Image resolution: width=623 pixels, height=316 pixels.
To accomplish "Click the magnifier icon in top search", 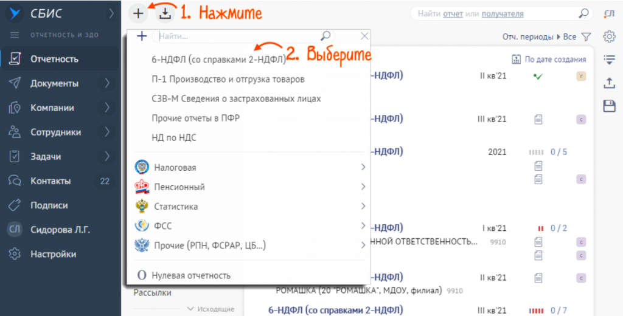I will tap(583, 13).
